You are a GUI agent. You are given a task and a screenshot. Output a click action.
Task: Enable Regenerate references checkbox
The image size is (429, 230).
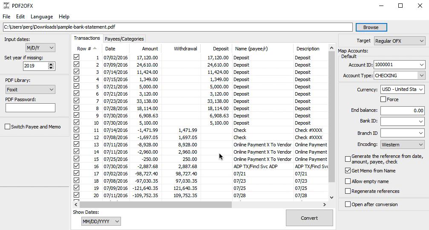pos(348,191)
